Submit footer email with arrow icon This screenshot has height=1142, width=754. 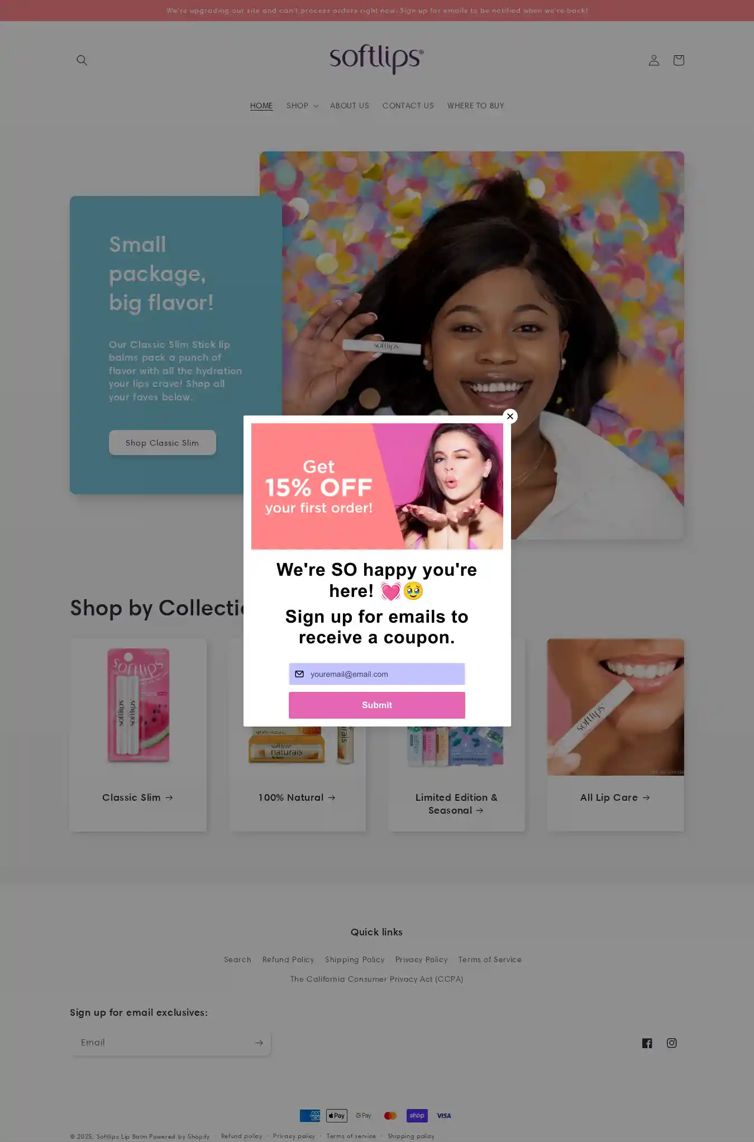[259, 1043]
